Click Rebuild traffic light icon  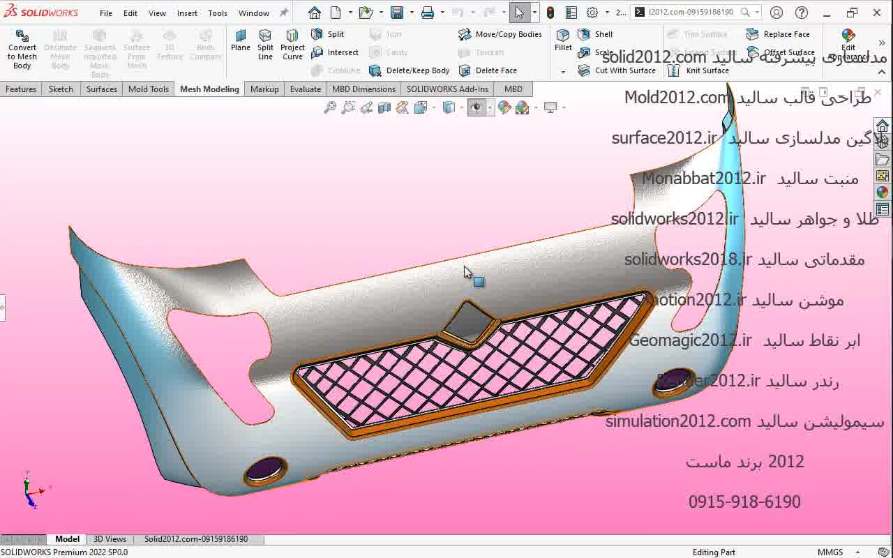550,13
